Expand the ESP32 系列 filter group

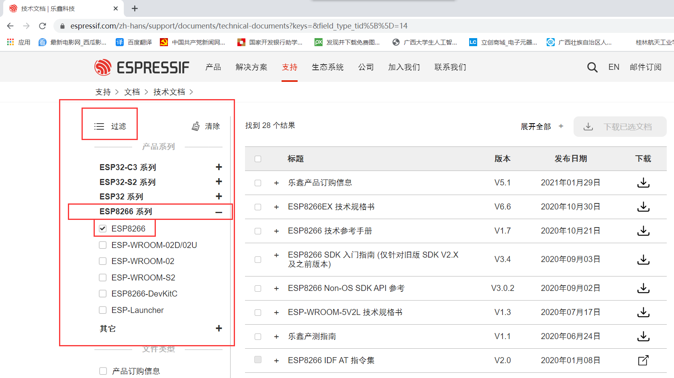219,196
